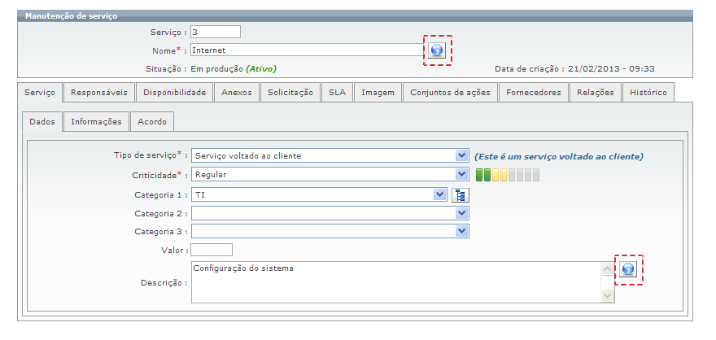Click the criticality level color bar
The height and width of the screenshot is (340, 716).
tap(508, 175)
